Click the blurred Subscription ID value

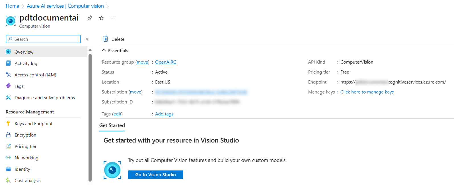click(x=197, y=102)
